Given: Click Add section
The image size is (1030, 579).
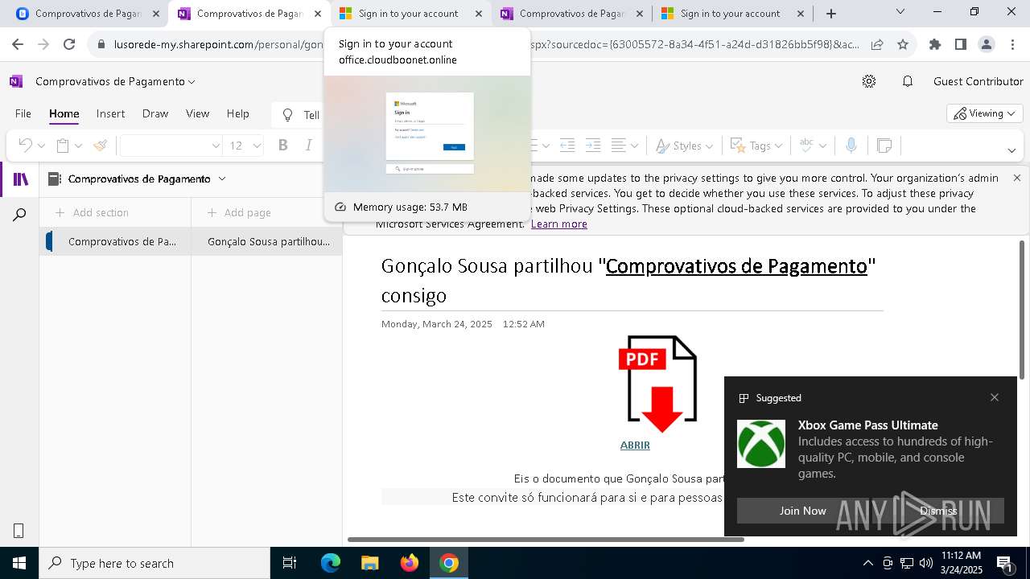Looking at the screenshot, I should coord(92,212).
